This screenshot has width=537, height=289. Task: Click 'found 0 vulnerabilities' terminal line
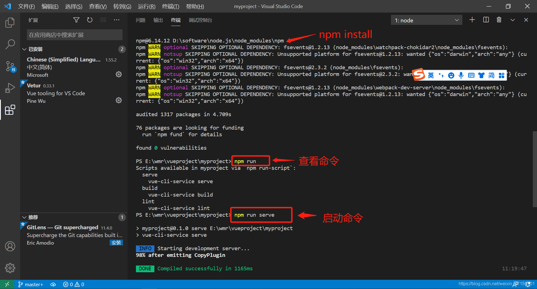171,148
